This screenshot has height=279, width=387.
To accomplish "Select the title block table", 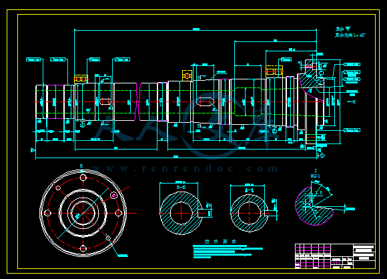I will click(x=335, y=256).
